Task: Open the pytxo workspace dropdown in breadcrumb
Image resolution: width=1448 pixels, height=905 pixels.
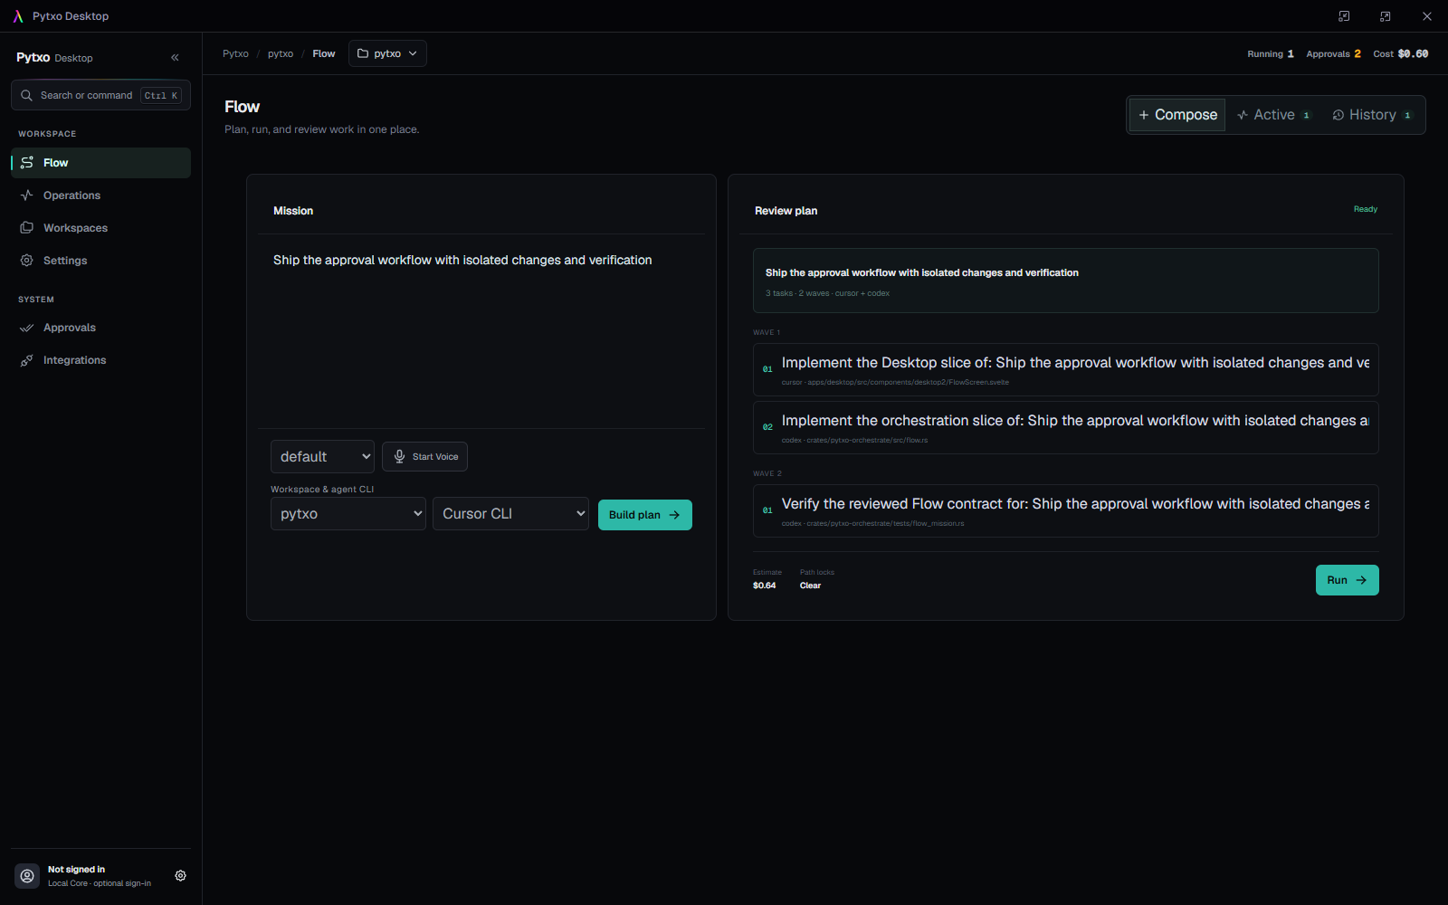Action: click(x=387, y=53)
